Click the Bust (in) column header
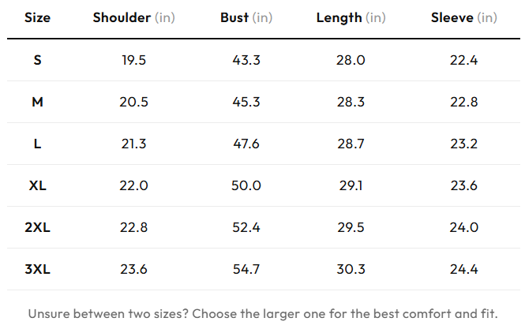Viewport: 525px width, 329px height. [x=246, y=17]
